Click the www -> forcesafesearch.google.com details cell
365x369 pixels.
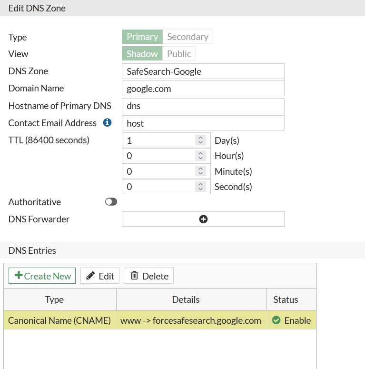coord(191,320)
